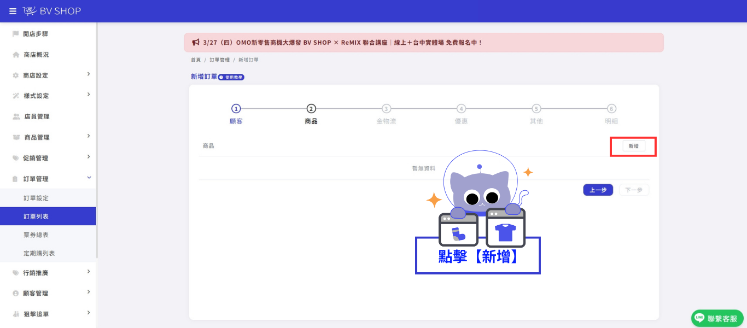
Task: Click the megaphone icon in the announcement banner
Action: pos(196,42)
